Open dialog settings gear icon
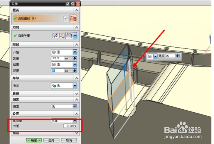This screenshot has width=214, height=144. pyautogui.click(x=73, y=4)
